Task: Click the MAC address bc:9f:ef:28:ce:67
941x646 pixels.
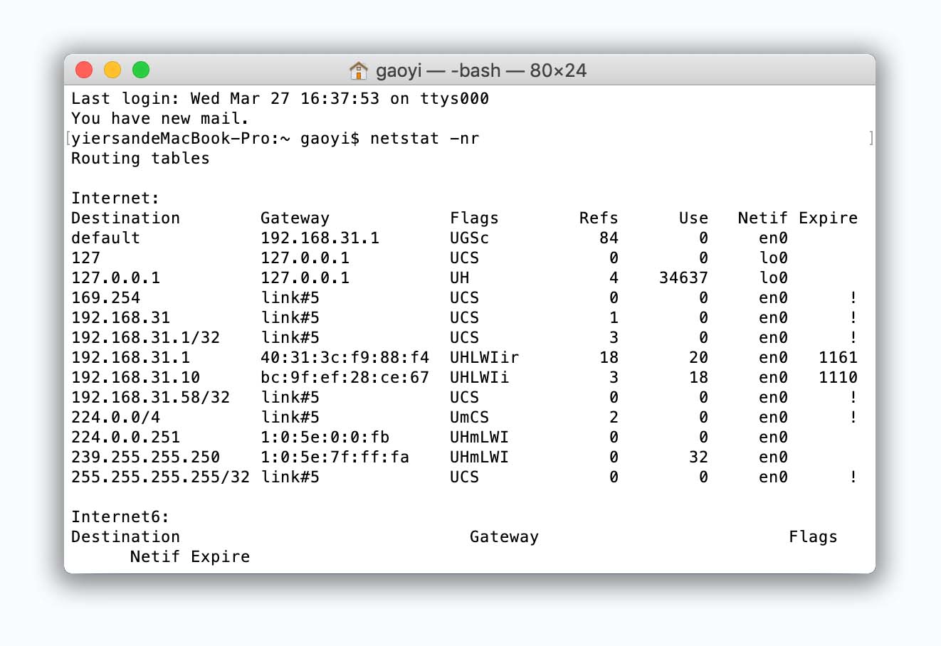Action: [345, 377]
